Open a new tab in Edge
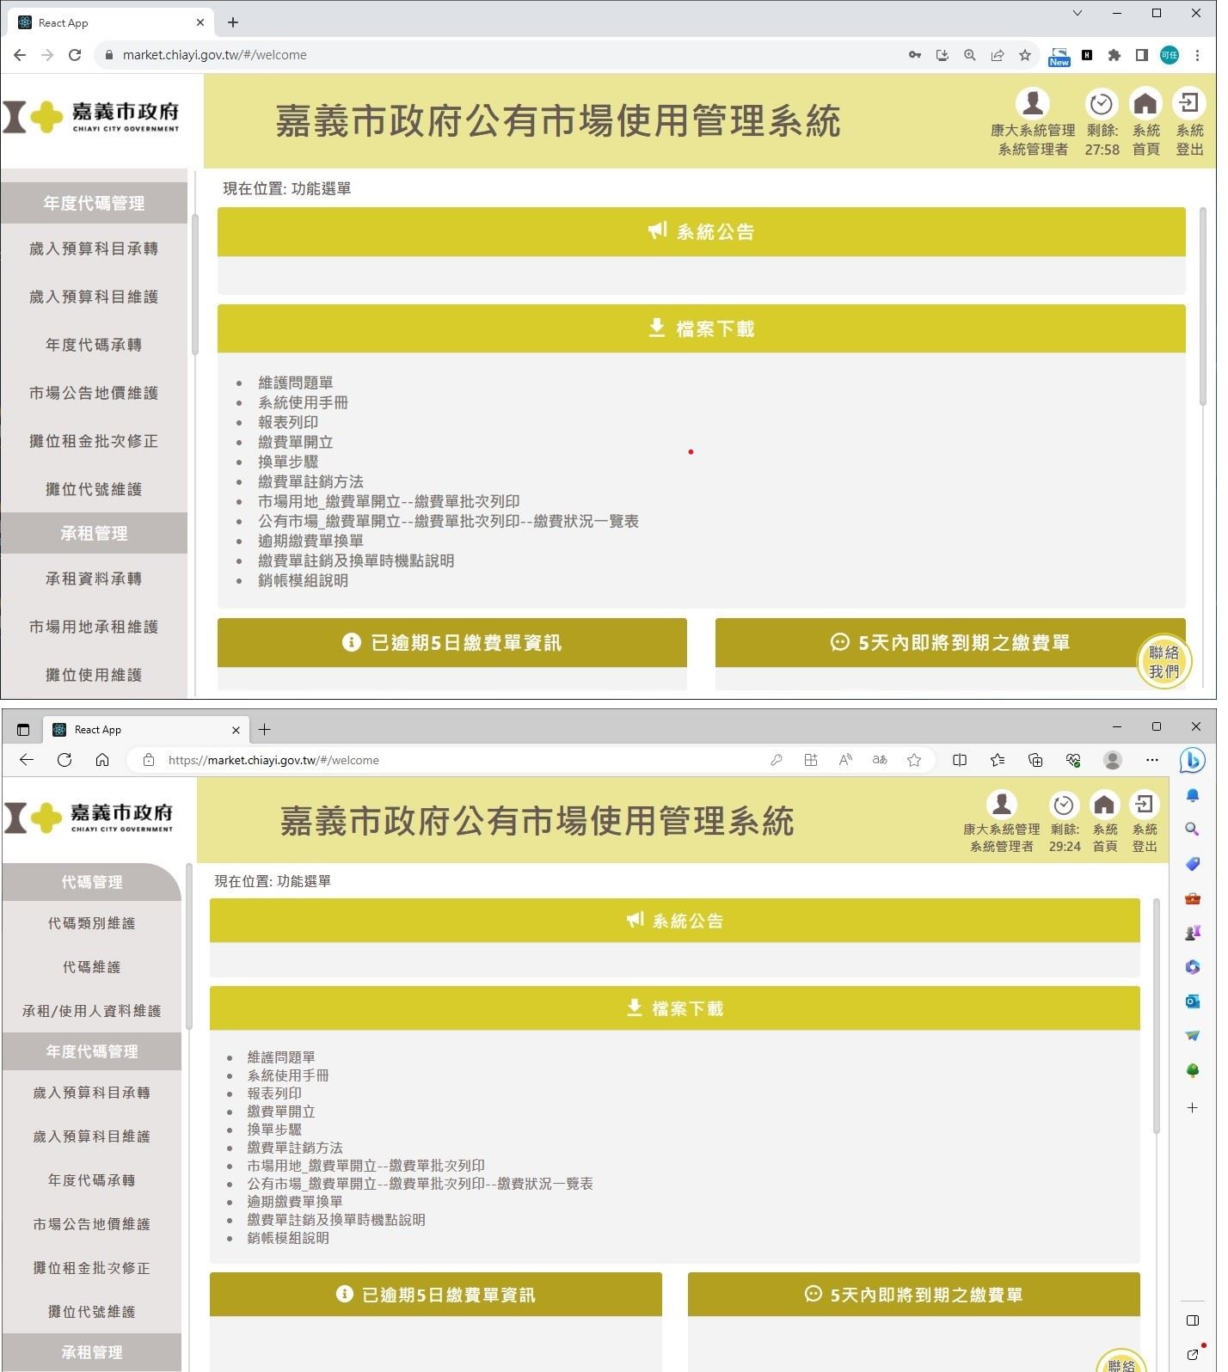Viewport: 1228px width, 1372px height. tap(264, 730)
